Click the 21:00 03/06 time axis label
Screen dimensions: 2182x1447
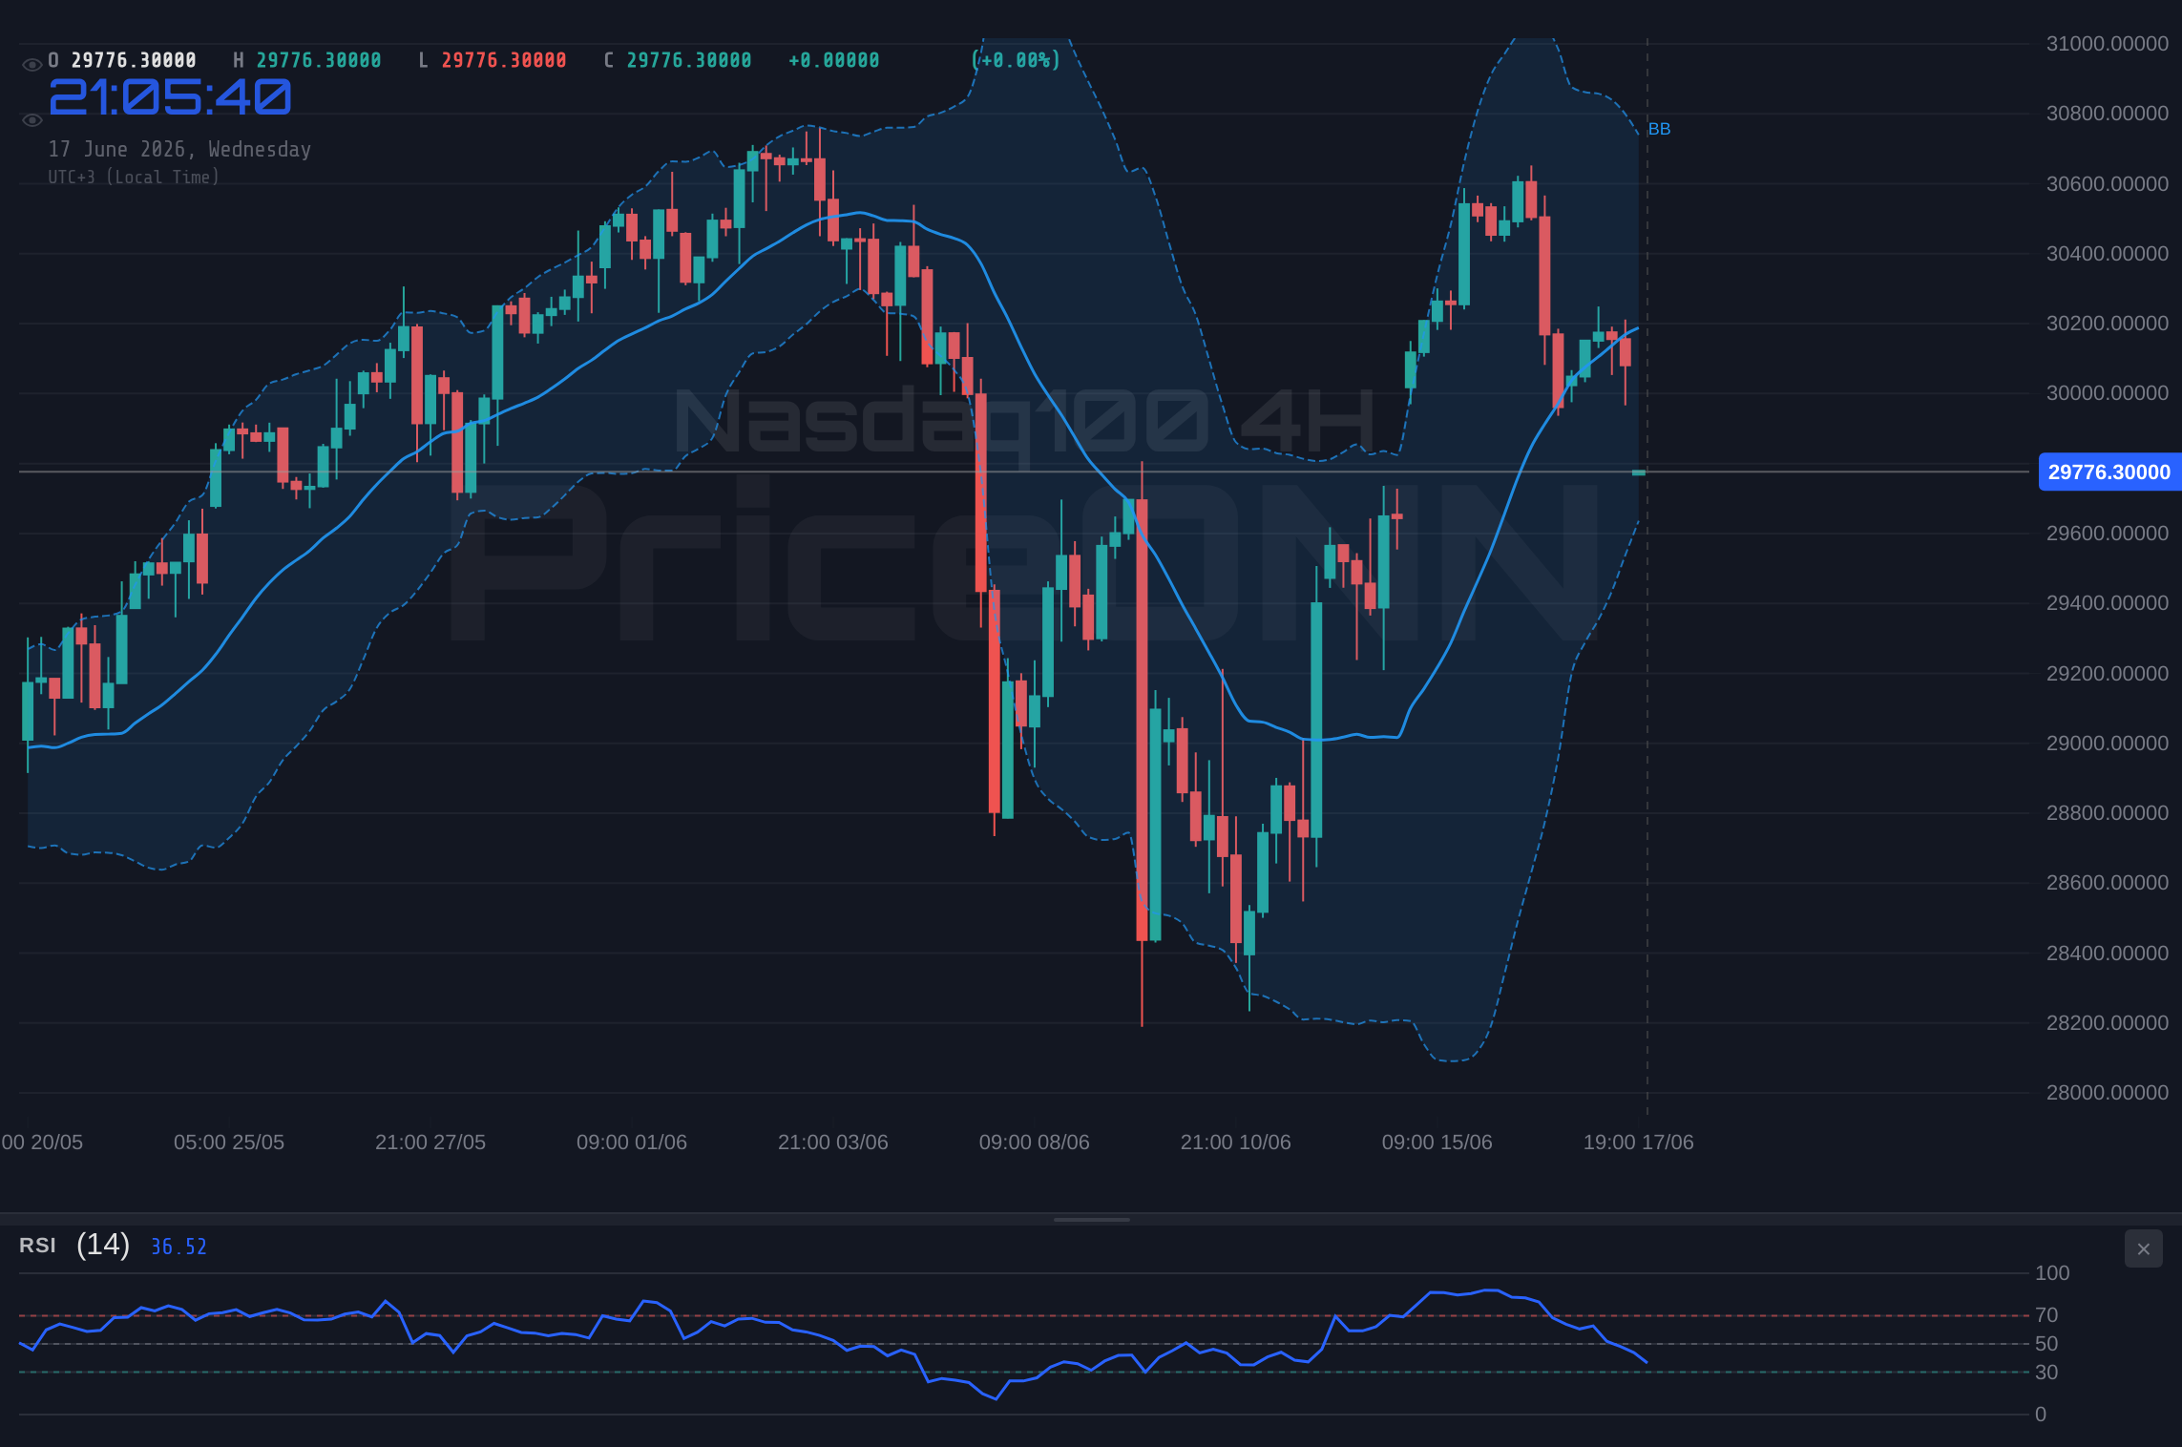tap(832, 1143)
